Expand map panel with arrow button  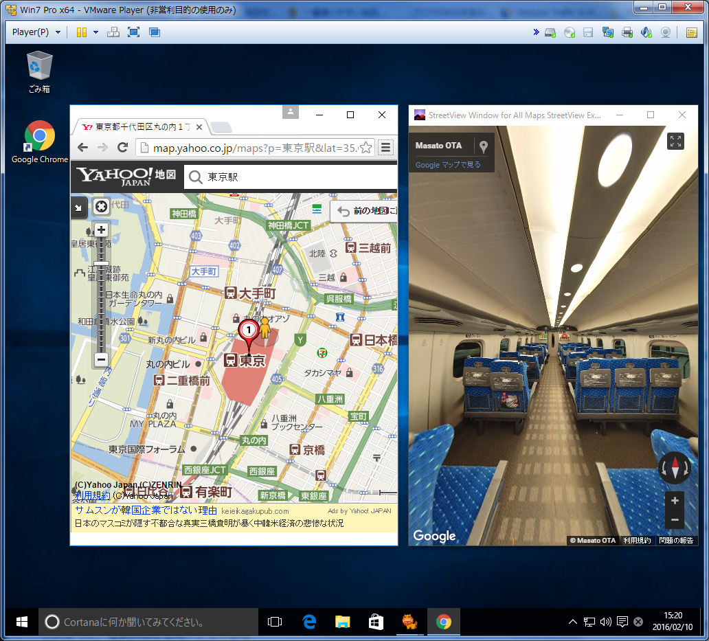pyautogui.click(x=79, y=207)
